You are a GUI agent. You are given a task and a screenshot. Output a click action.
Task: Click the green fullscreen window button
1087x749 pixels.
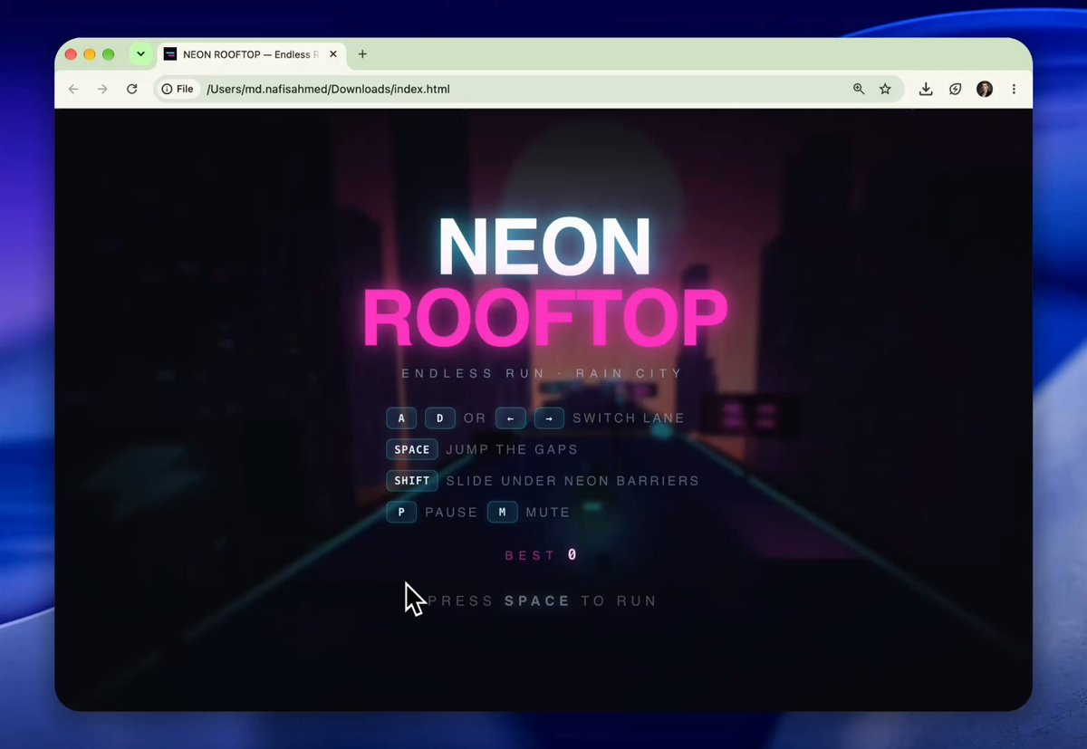[109, 54]
